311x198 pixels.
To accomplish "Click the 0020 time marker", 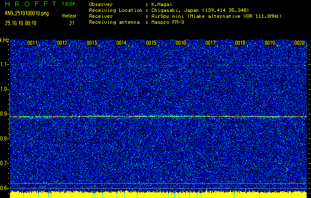I will (x=299, y=43).
